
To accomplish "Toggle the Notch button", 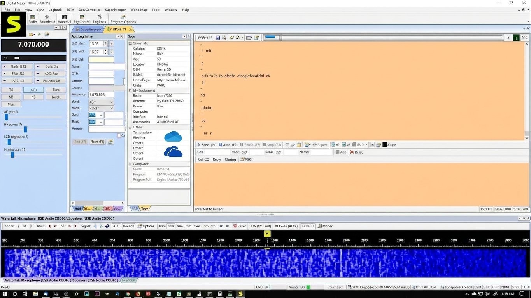I will (x=56, y=97).
